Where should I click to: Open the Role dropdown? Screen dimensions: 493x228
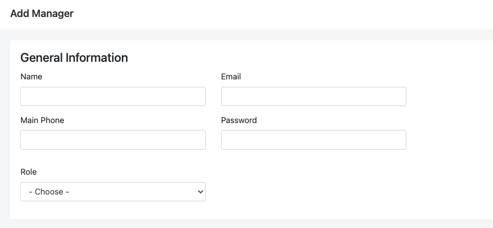click(x=113, y=192)
